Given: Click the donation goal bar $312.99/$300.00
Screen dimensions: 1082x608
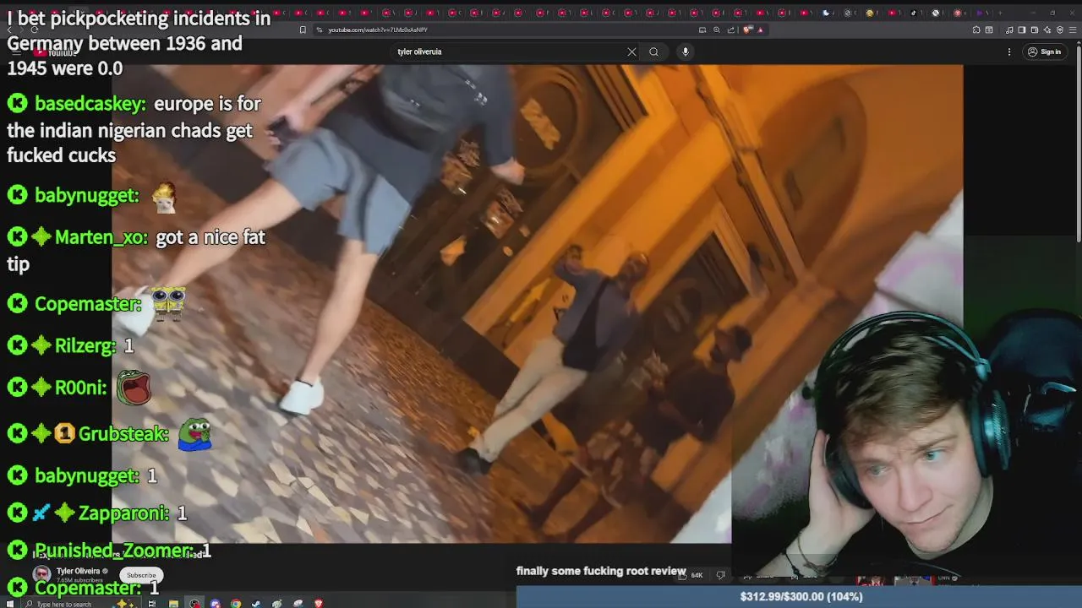Looking at the screenshot, I should [799, 597].
